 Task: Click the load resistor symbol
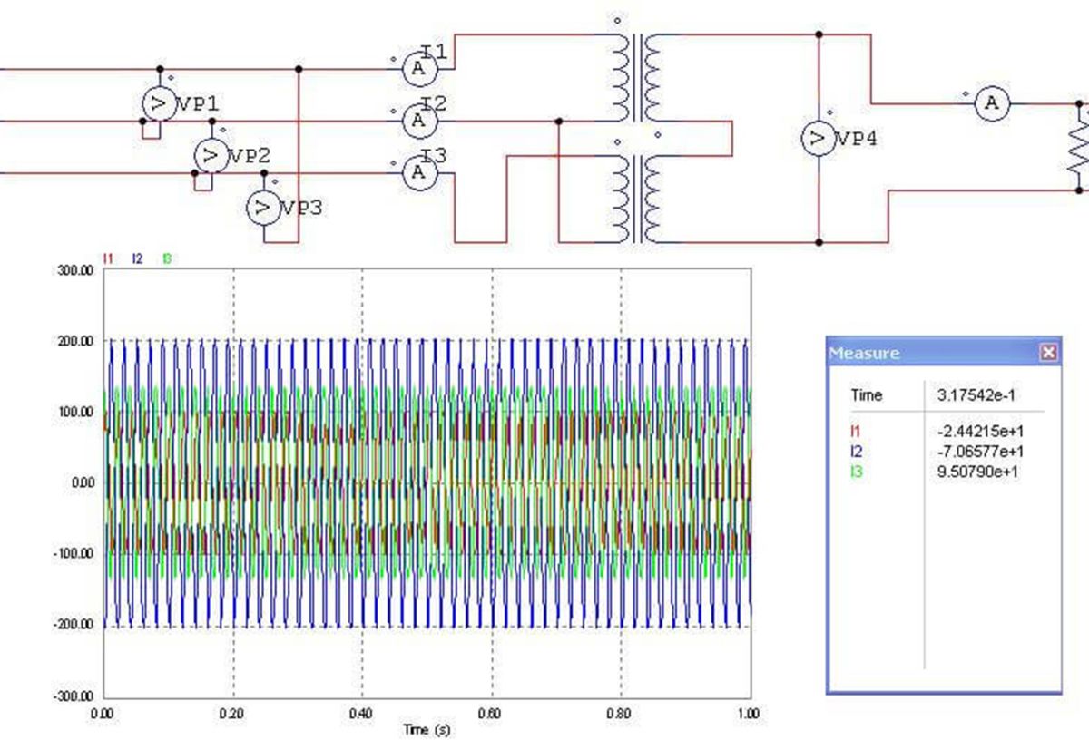click(1079, 145)
